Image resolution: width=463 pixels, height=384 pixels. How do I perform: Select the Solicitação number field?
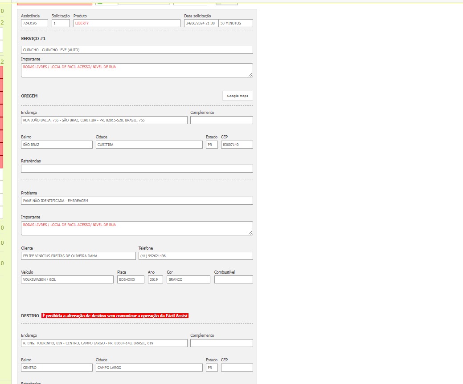pos(61,23)
